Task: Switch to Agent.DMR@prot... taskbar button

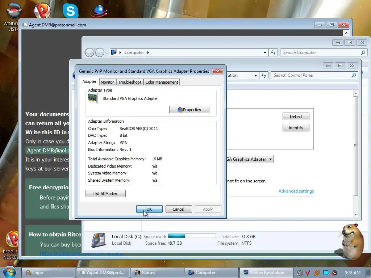Action: click(x=103, y=273)
